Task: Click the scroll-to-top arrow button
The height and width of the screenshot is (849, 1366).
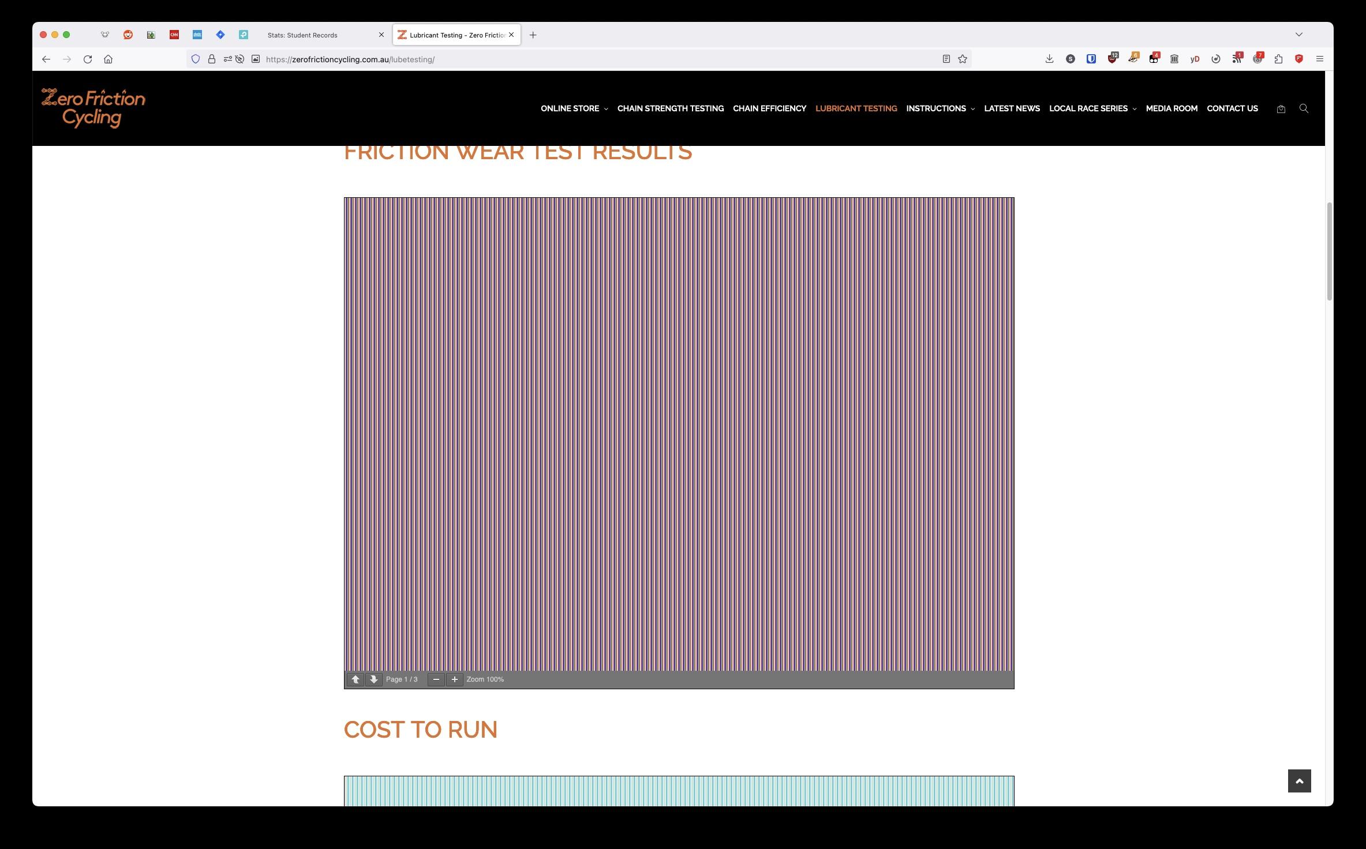Action: 1300,781
